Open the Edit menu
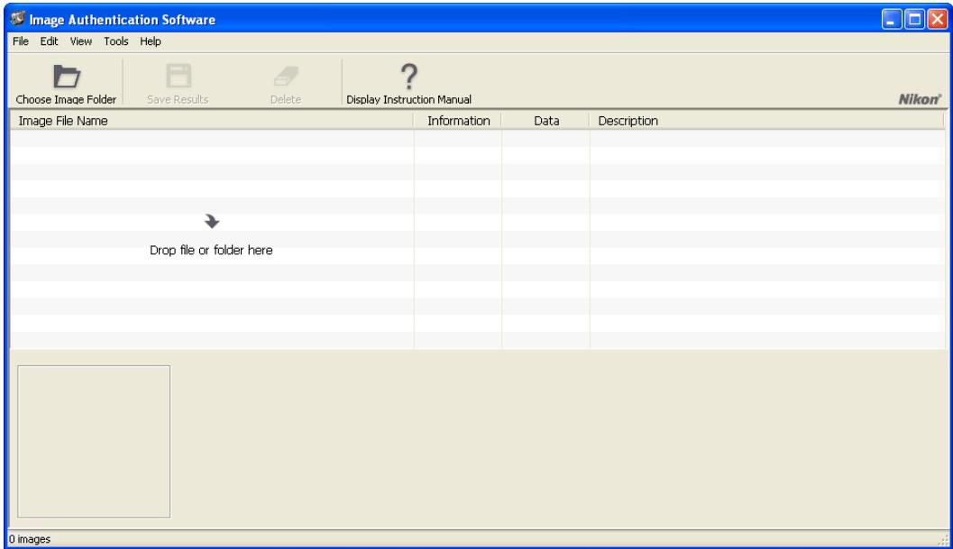 coord(49,41)
